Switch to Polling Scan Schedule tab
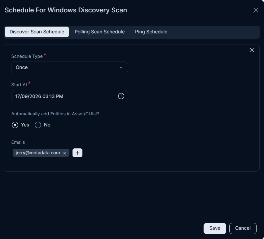Viewport: 264px width, 239px height. point(100,32)
